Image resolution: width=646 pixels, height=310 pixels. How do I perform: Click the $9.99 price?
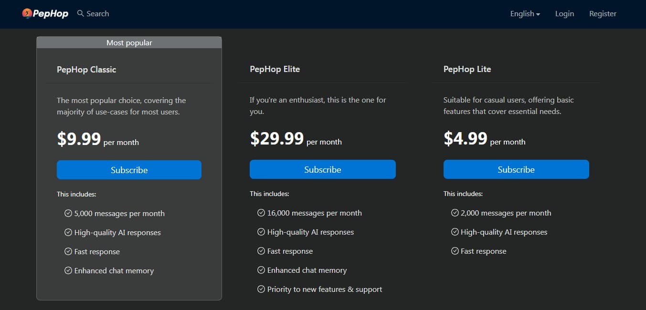tap(79, 139)
